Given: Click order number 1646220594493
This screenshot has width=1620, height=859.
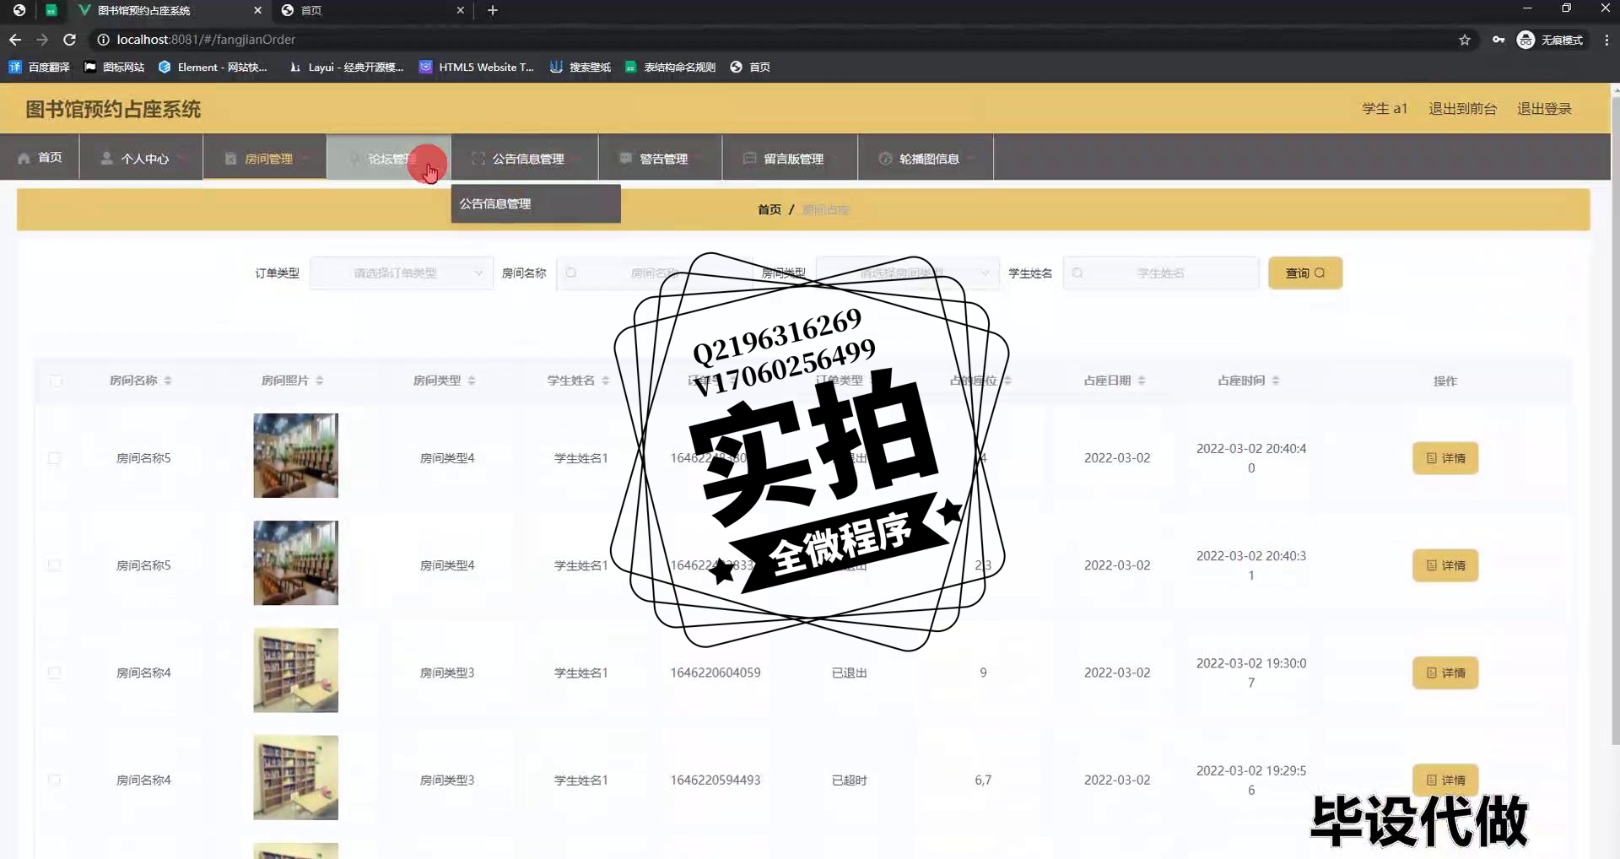Looking at the screenshot, I should (x=715, y=780).
